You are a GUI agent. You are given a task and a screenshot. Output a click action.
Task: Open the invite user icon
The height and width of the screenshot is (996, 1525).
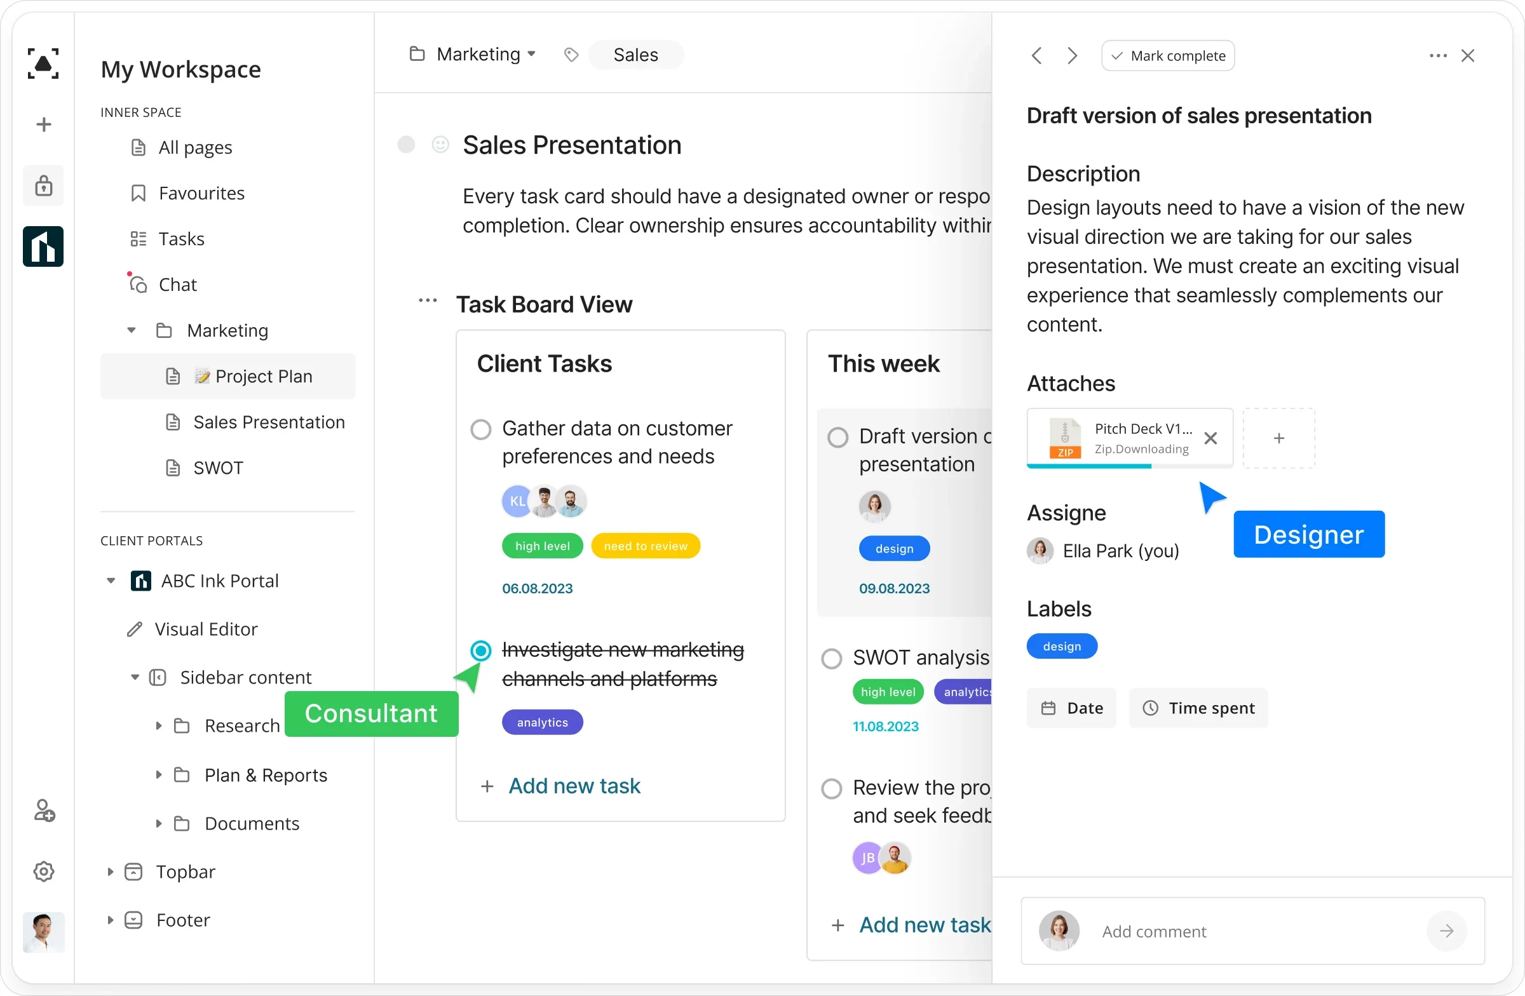click(x=44, y=811)
